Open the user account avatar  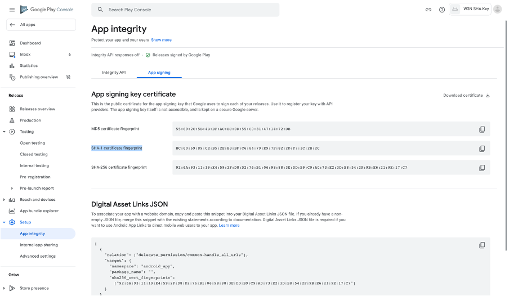click(497, 9)
